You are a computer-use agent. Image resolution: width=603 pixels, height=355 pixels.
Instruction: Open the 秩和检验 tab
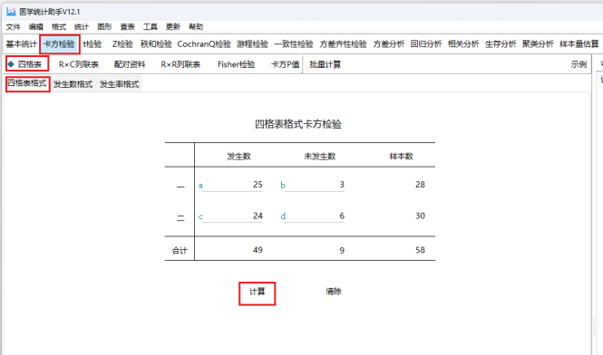tap(156, 43)
